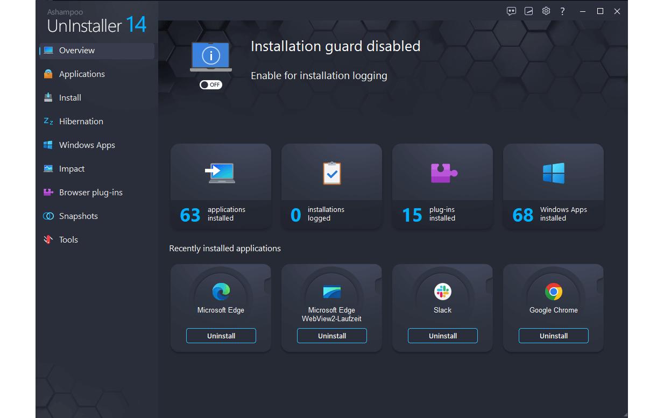Click the Tools red icon in sidebar
The image size is (664, 418).
(x=48, y=239)
